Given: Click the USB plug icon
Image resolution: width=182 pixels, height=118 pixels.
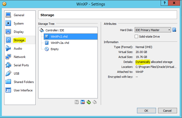Looking at the screenshot, I should point(8,73).
